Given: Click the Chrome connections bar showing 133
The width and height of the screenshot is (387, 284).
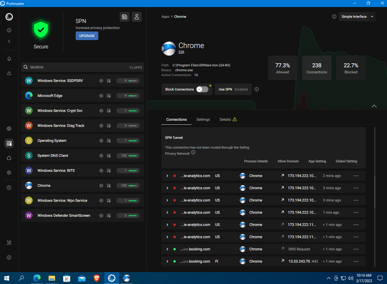Looking at the screenshot, I should tap(128, 186).
